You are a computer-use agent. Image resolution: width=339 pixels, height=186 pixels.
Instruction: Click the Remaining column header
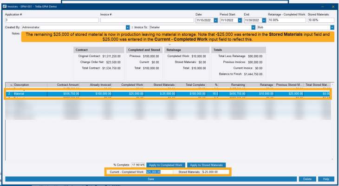(232, 85)
